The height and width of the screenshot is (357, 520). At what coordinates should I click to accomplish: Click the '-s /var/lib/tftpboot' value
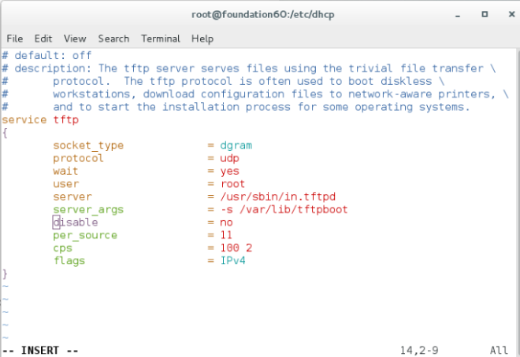(284, 209)
